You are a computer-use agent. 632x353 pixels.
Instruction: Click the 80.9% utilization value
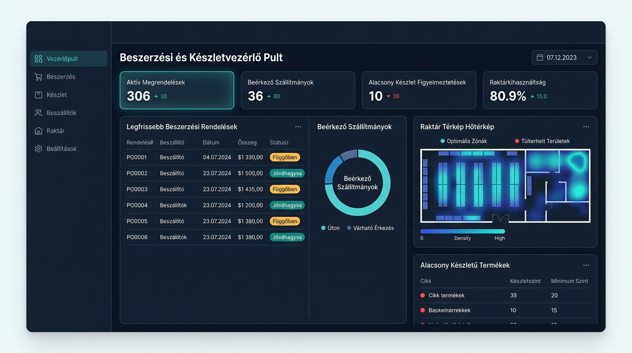(508, 96)
